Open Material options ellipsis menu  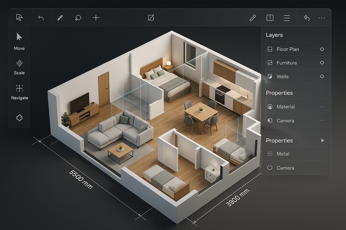322,107
